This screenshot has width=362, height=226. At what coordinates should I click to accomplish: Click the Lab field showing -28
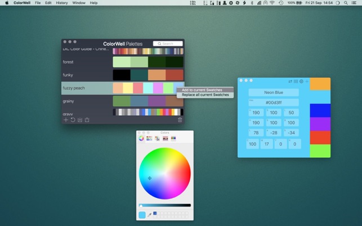tap(274, 133)
